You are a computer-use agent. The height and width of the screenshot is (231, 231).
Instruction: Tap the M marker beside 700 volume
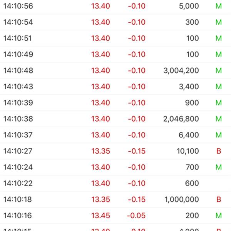219,167
